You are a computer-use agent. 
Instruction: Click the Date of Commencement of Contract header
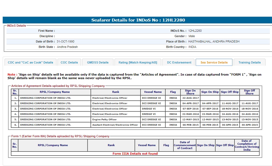[184, 145]
